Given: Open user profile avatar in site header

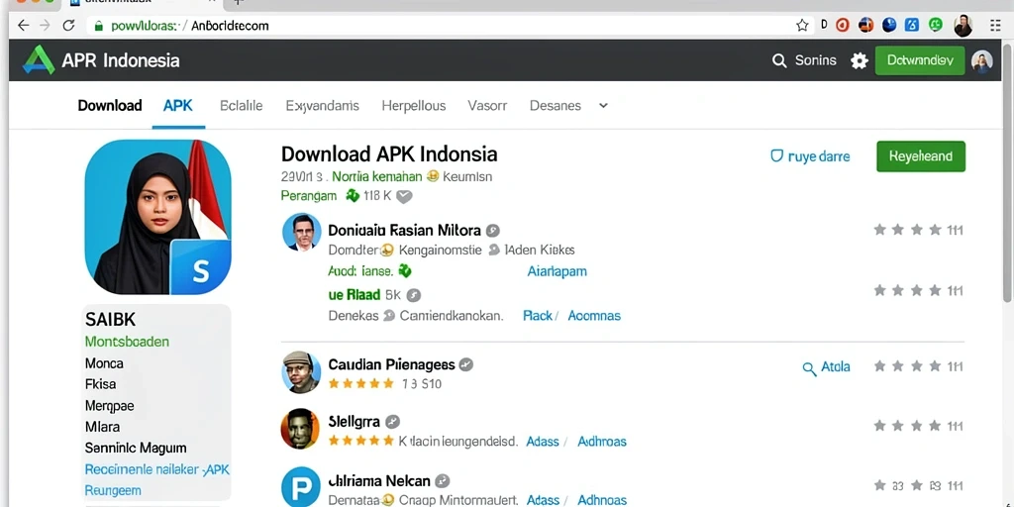Looking at the screenshot, I should pyautogui.click(x=981, y=61).
